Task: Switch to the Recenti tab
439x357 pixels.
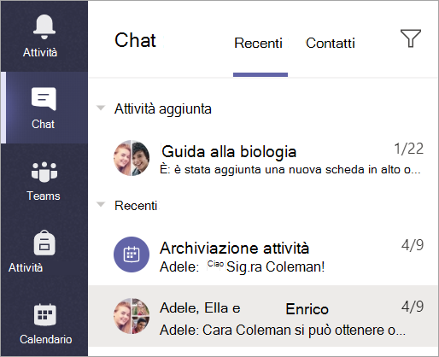Action: (x=258, y=44)
